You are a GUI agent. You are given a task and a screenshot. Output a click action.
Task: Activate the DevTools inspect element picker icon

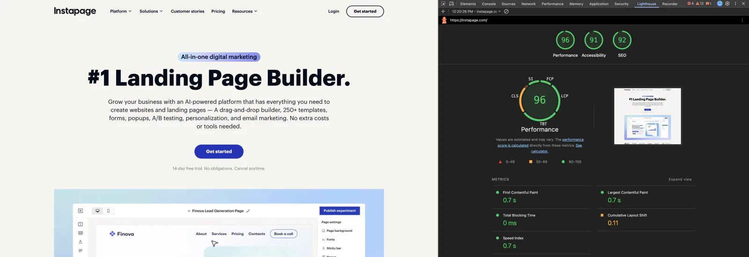[x=443, y=4]
